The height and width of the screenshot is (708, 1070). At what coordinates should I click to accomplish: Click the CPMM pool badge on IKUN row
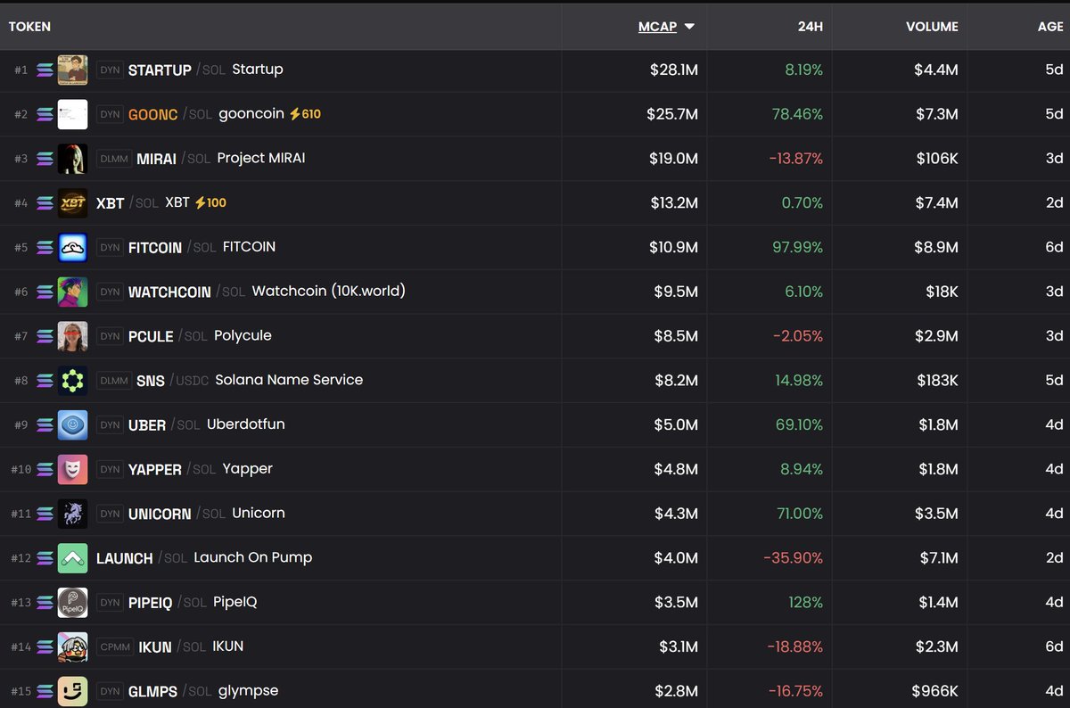click(114, 646)
